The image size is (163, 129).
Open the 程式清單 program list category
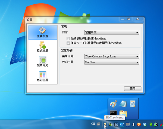43,47
